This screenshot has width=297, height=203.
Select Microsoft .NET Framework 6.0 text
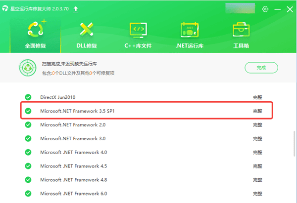(74, 194)
